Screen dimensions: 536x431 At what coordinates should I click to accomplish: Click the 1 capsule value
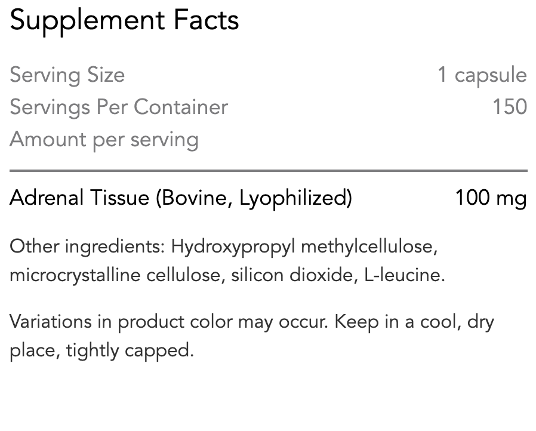click(482, 75)
